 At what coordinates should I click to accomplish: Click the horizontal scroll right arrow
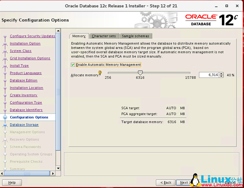tap(53, 174)
